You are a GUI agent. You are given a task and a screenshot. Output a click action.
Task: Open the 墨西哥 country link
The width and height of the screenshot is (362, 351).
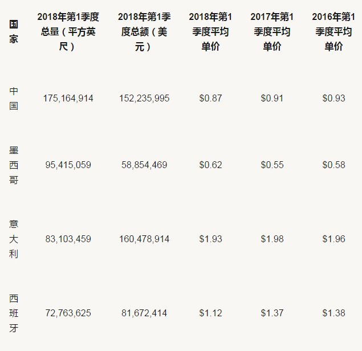tap(14, 165)
